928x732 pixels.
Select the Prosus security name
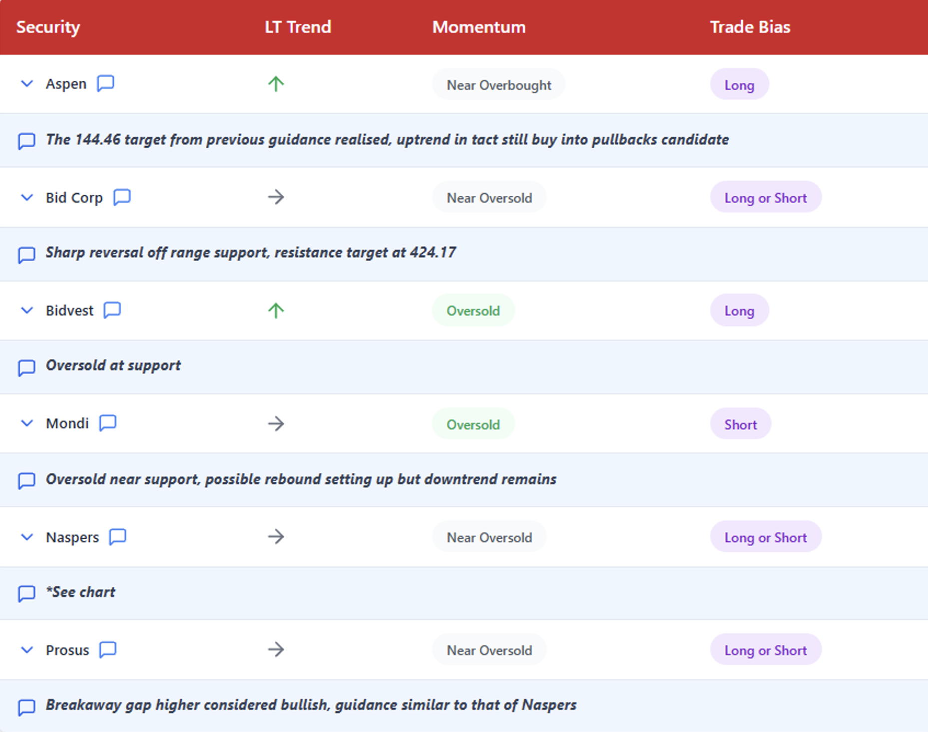(67, 650)
